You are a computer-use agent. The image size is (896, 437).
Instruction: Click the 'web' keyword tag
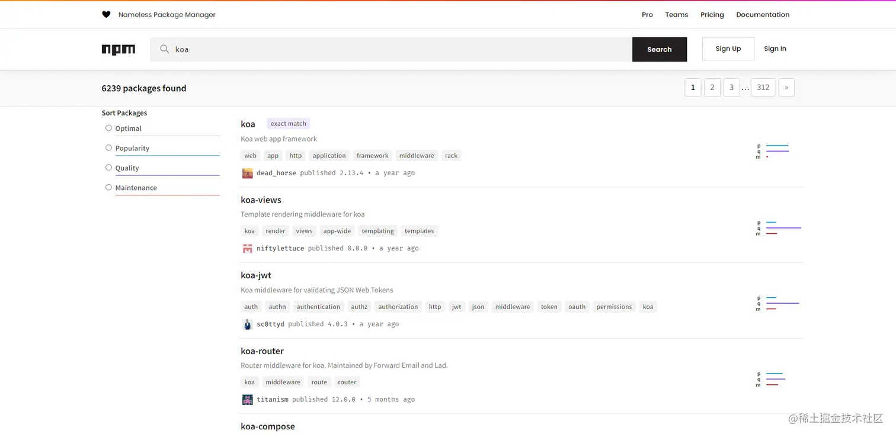point(251,156)
